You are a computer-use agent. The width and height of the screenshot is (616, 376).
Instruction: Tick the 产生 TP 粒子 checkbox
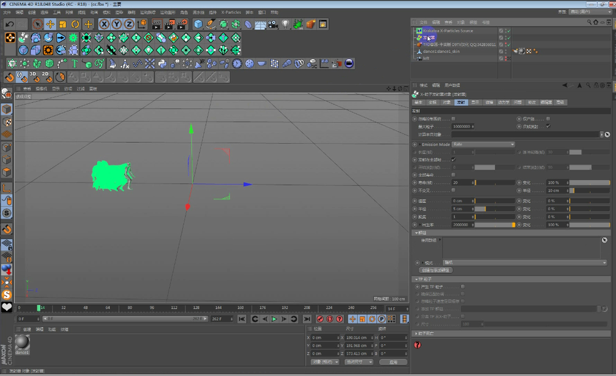click(463, 286)
